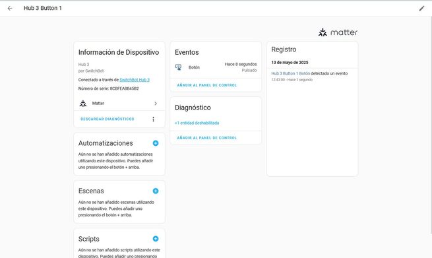Screen dimensions: 432x258
Task: Click the Scripts card heading
Action: click(x=89, y=239)
